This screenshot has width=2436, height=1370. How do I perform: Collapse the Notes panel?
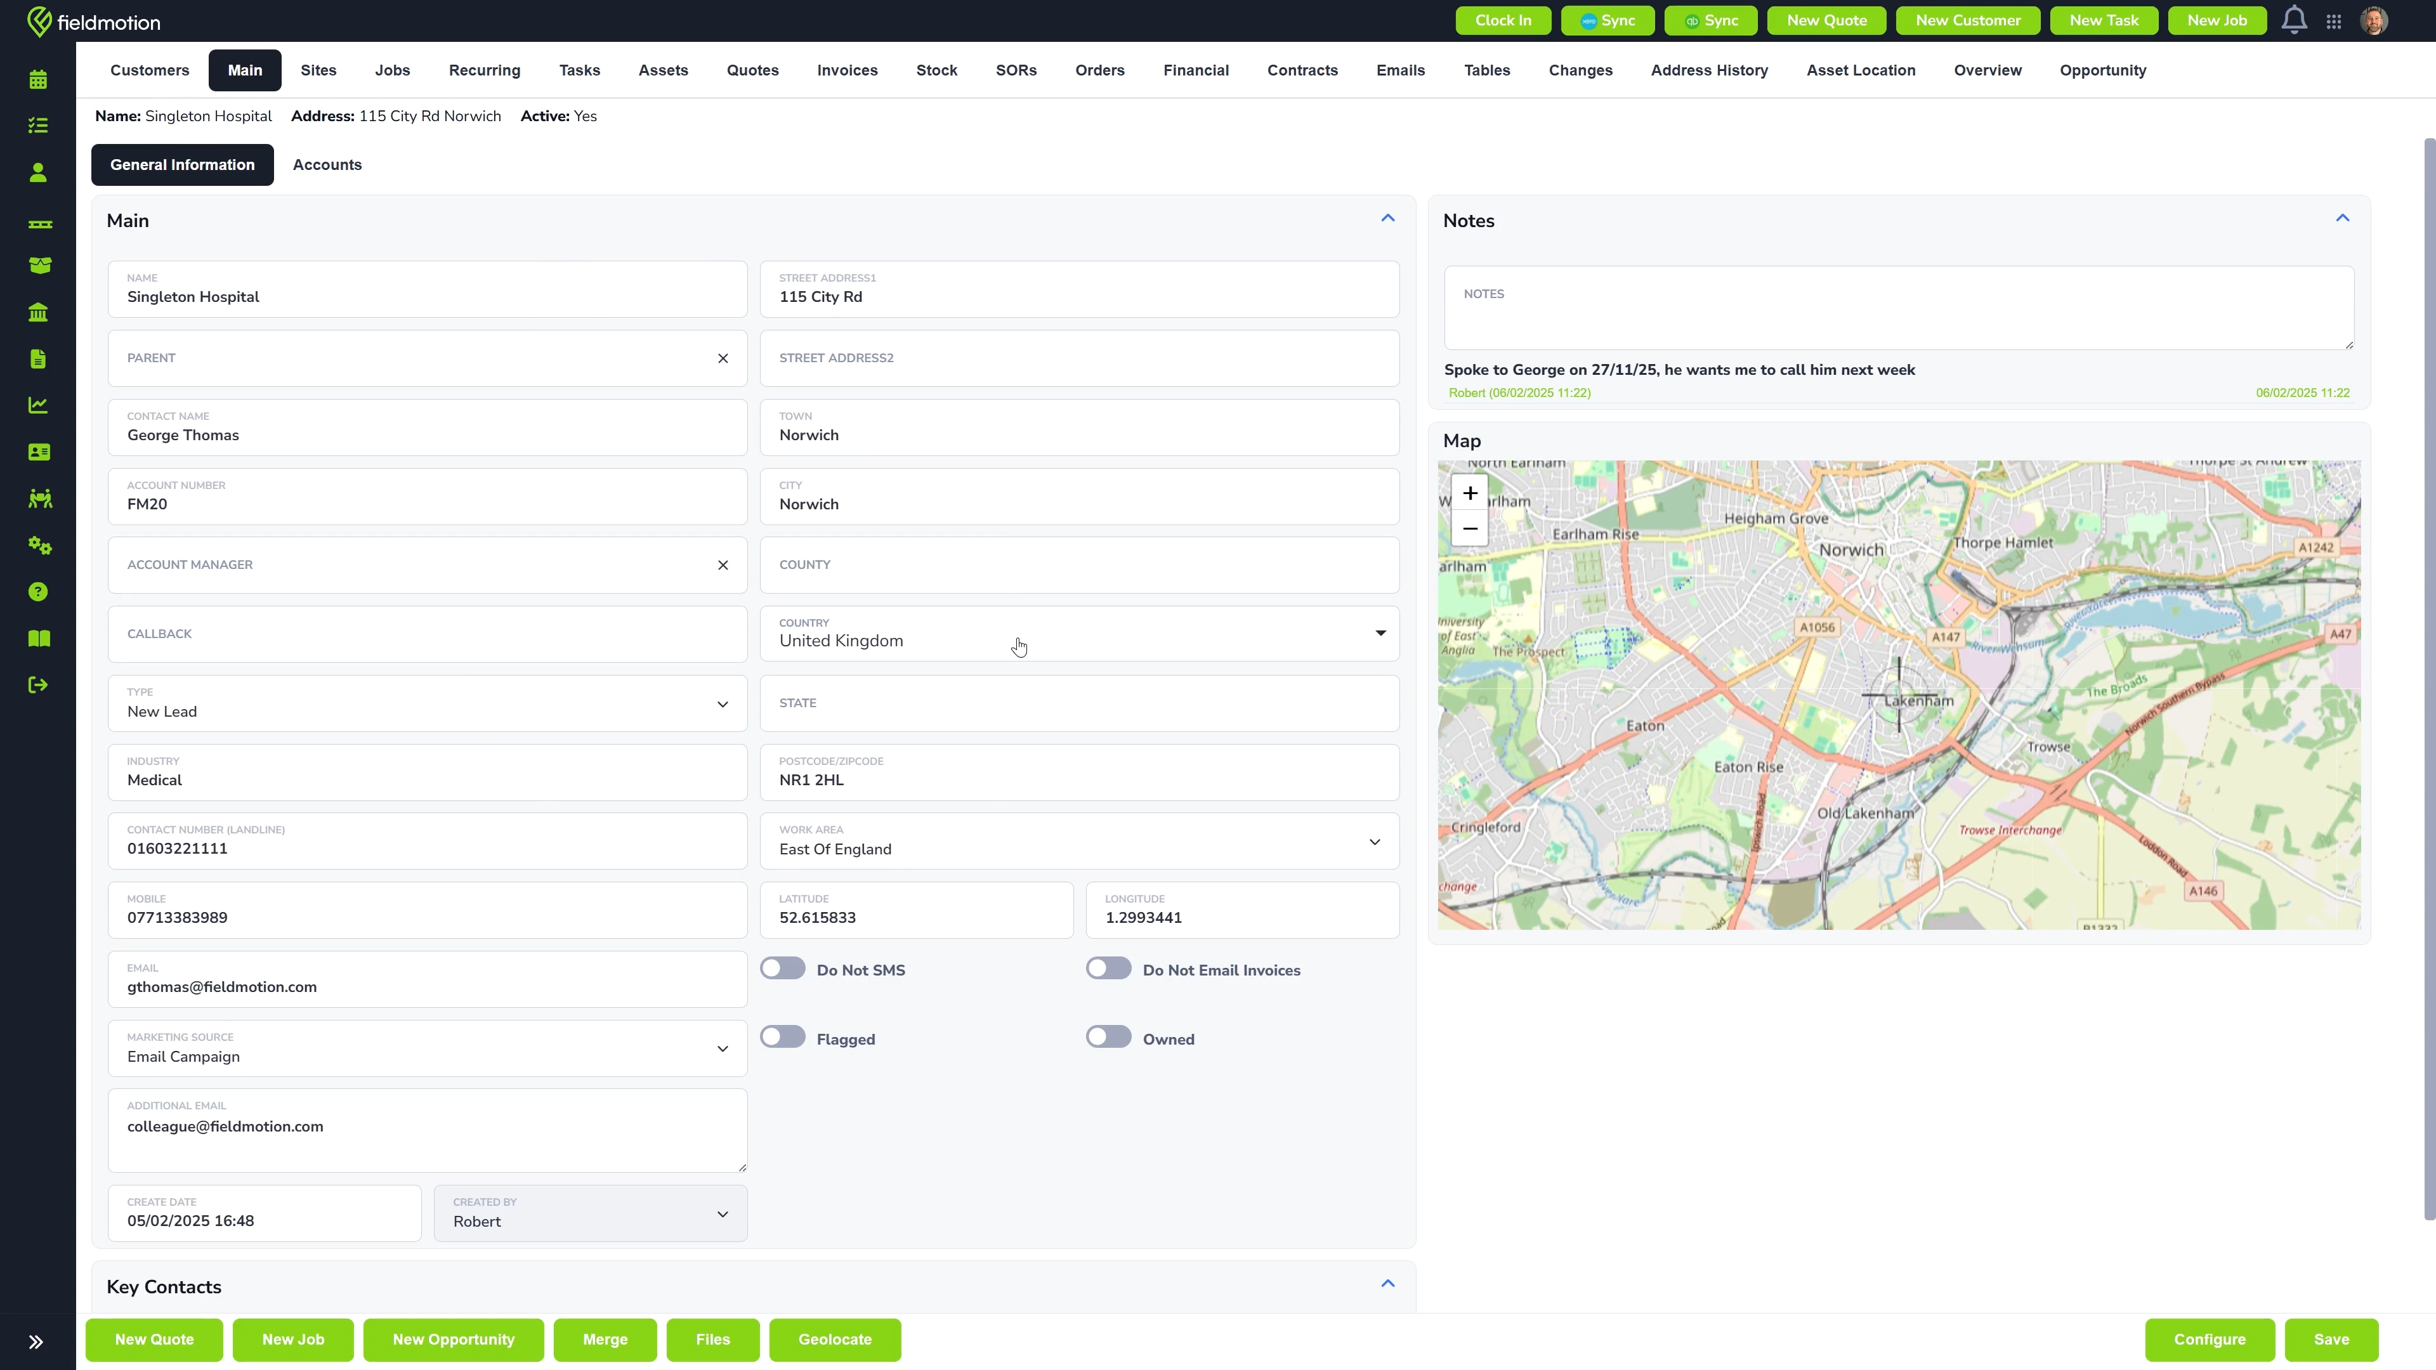(x=2342, y=218)
